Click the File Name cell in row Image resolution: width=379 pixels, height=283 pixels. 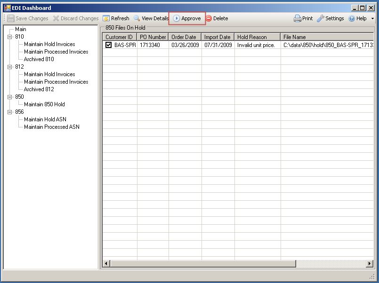[328, 45]
